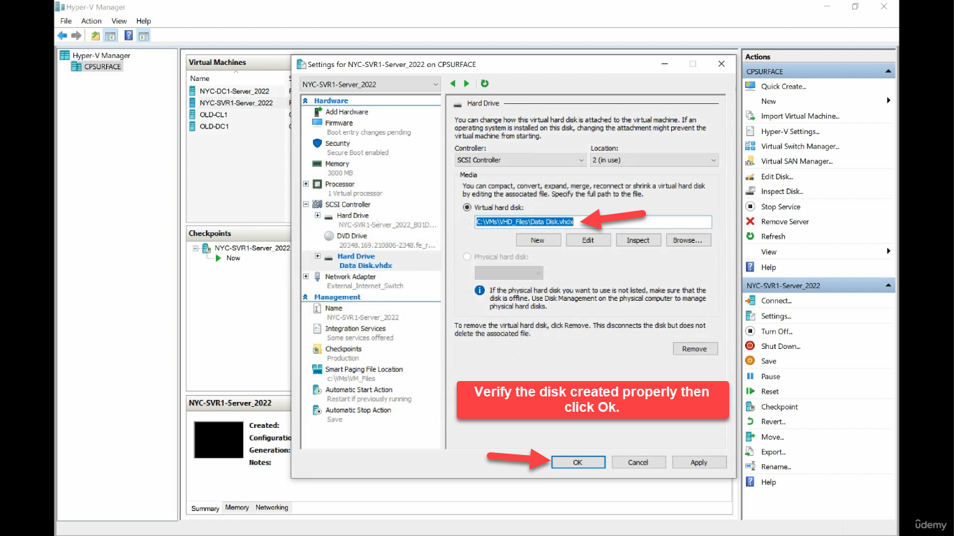954x536 pixels.
Task: Open the View menu
Action: [119, 21]
